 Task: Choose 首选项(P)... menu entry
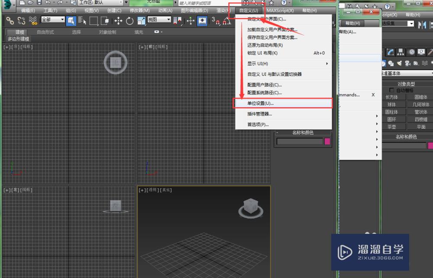[x=284, y=125]
